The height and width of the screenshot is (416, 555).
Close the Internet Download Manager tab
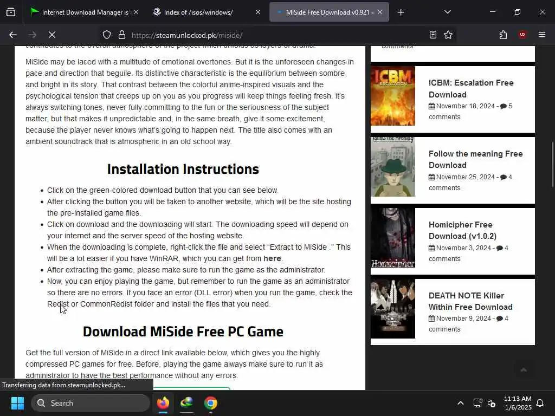136,12
